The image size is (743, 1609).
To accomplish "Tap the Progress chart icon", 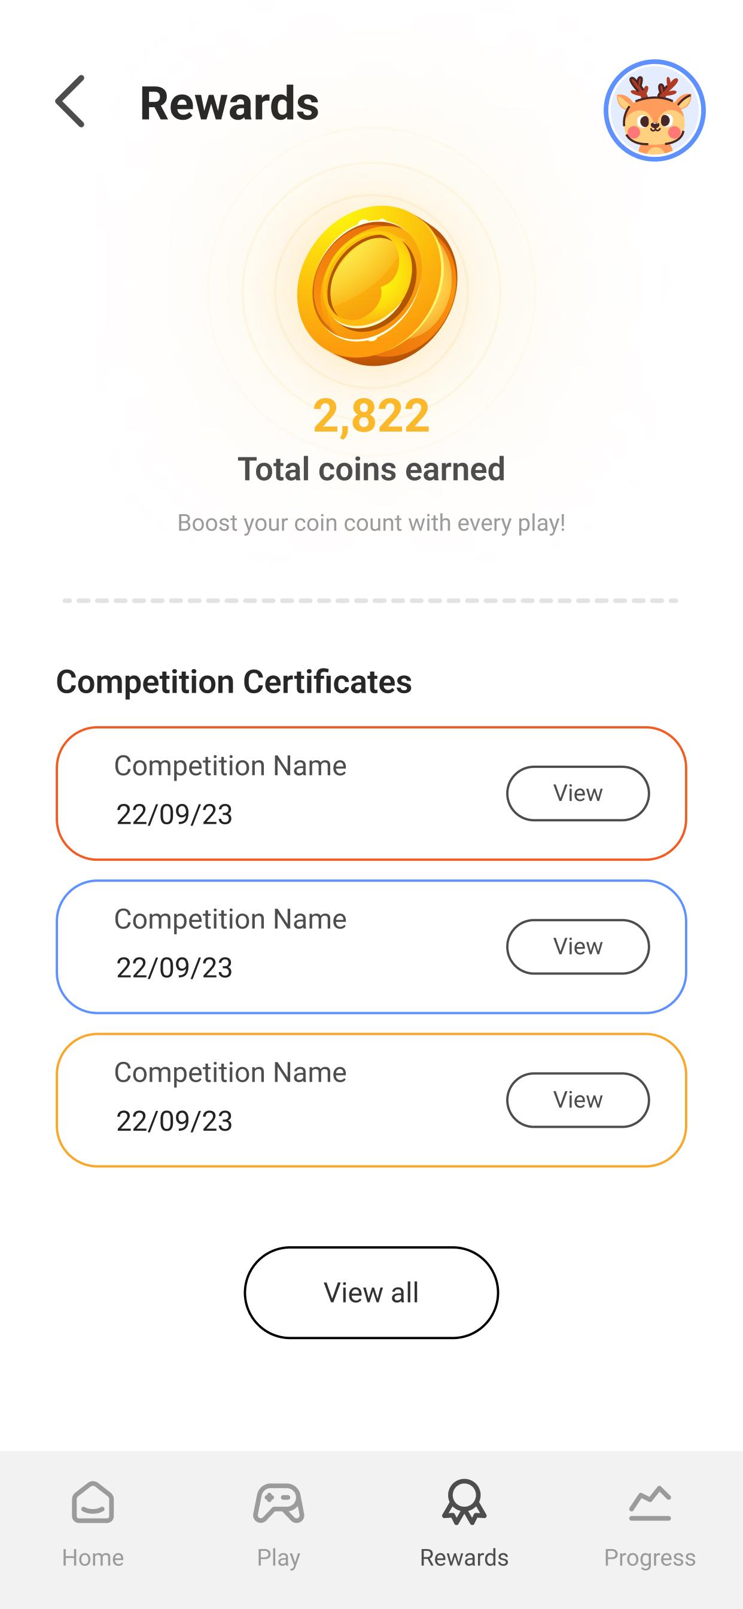I will [649, 1503].
